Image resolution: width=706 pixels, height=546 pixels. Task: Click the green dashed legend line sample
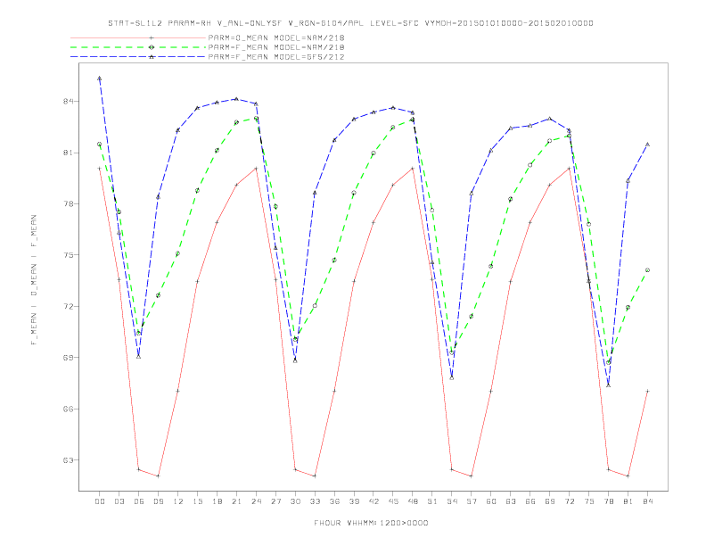tap(138, 47)
